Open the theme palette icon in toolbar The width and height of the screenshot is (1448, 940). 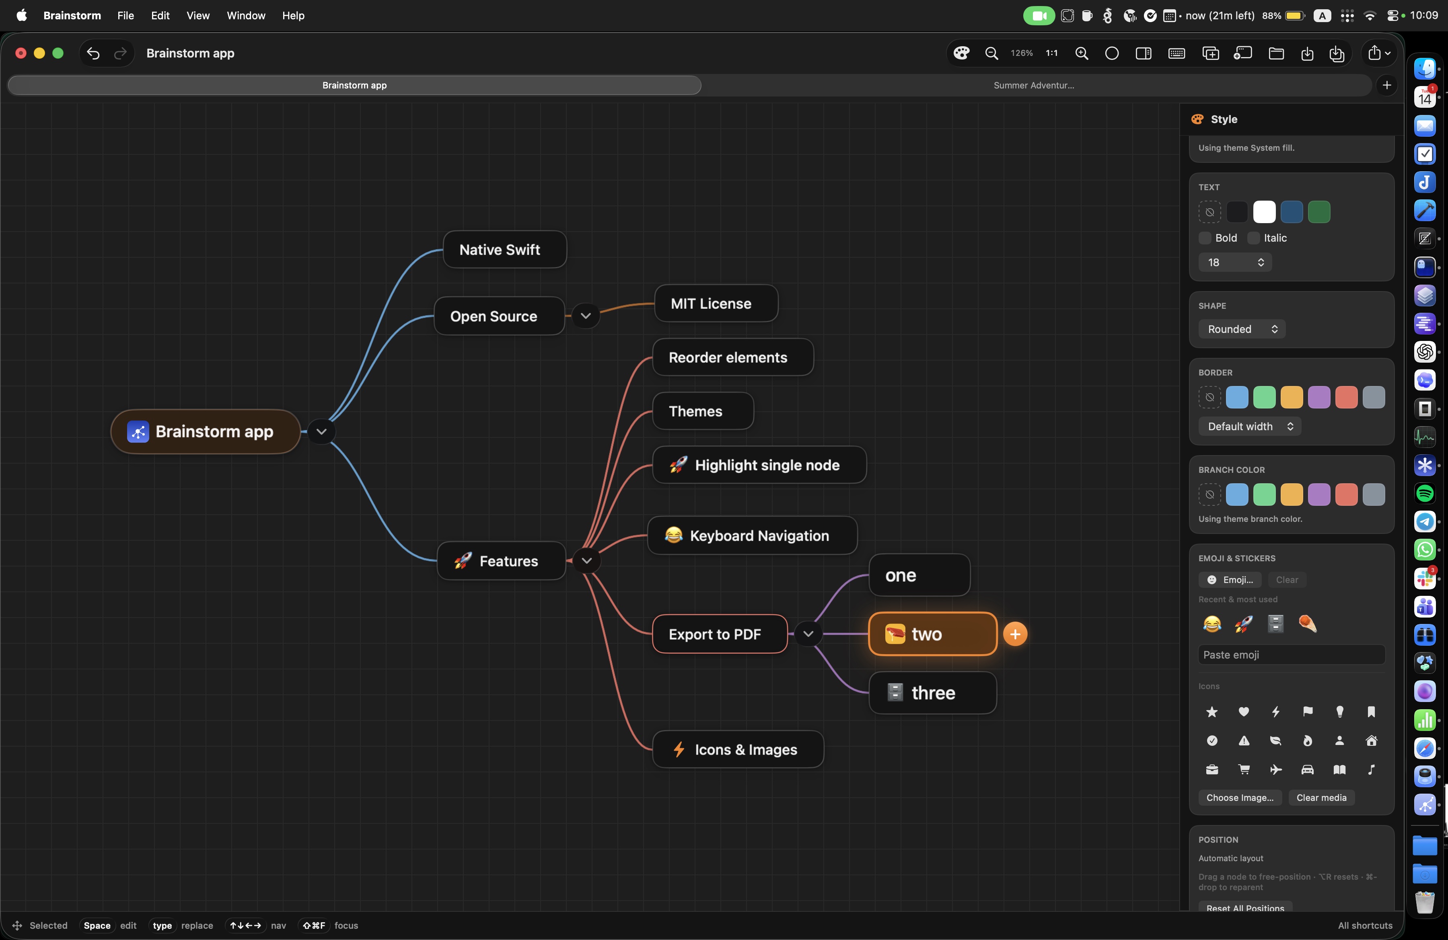[x=961, y=53]
